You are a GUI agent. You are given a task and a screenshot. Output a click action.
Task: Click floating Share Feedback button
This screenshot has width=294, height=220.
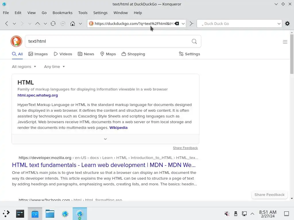coord(269,195)
